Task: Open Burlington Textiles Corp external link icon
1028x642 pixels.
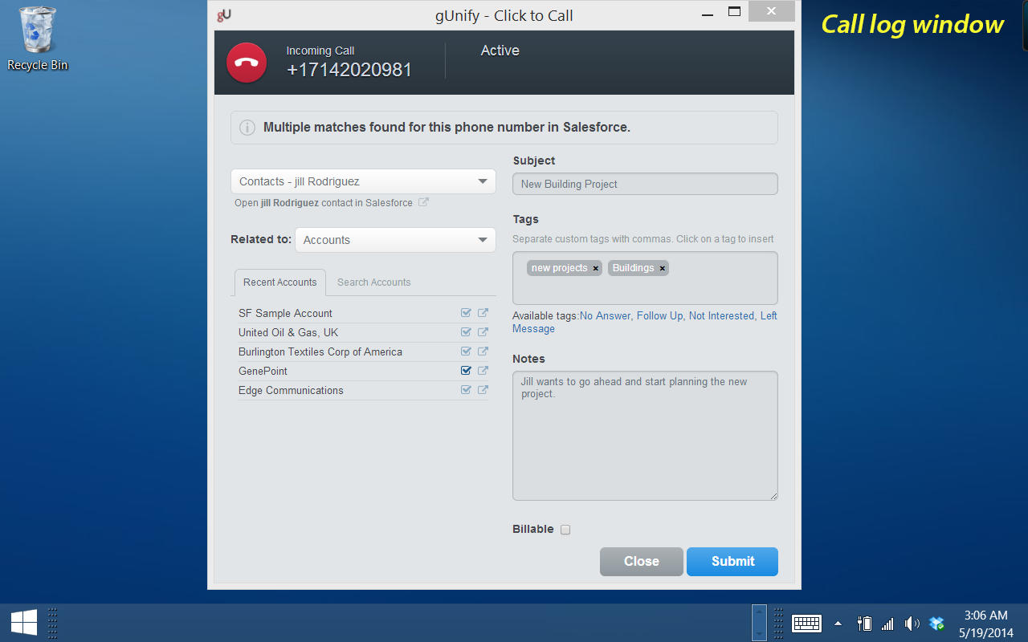Action: (483, 351)
